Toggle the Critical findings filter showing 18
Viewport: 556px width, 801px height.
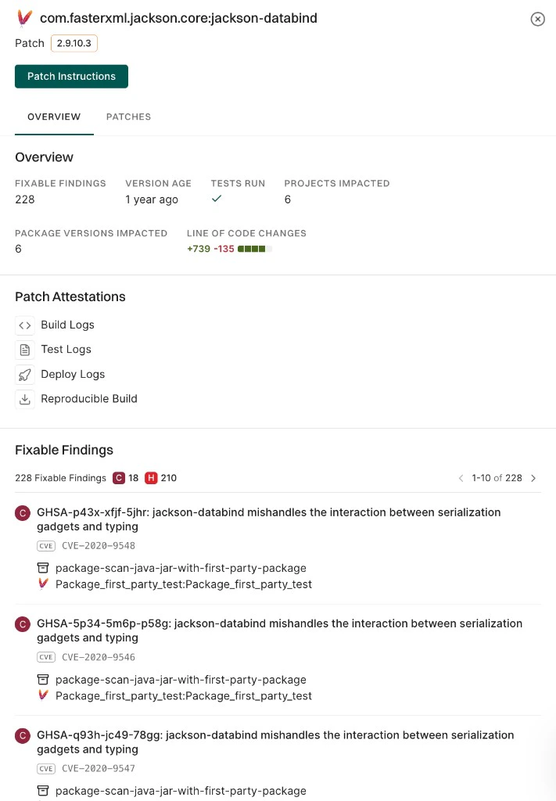[x=118, y=477]
